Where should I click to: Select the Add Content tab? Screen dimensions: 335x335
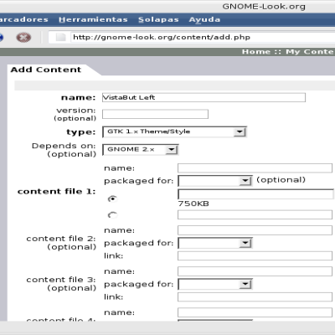pos(46,70)
